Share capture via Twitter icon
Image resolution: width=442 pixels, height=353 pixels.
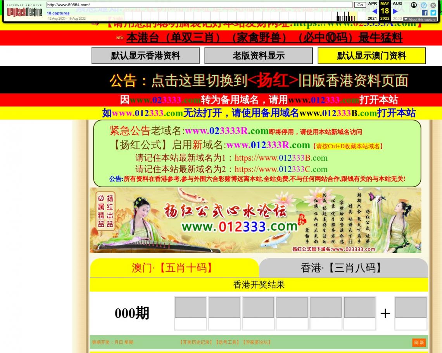(433, 13)
